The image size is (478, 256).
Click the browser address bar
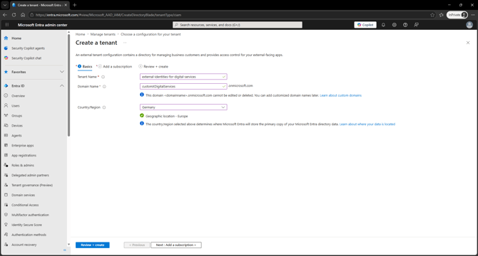coord(228,15)
